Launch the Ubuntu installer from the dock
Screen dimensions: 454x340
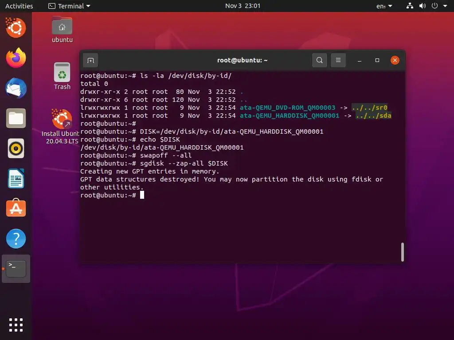tap(16, 28)
